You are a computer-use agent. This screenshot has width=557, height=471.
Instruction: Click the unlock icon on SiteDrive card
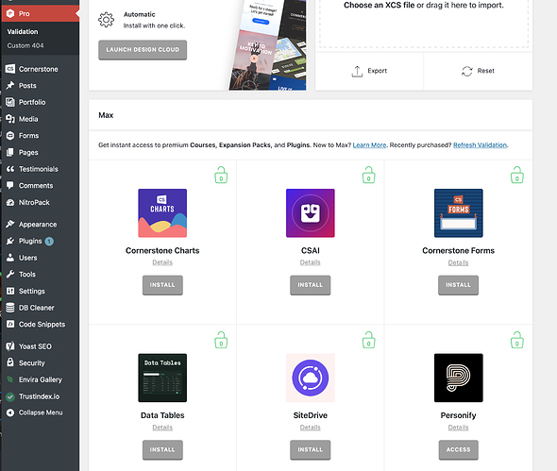click(x=369, y=340)
